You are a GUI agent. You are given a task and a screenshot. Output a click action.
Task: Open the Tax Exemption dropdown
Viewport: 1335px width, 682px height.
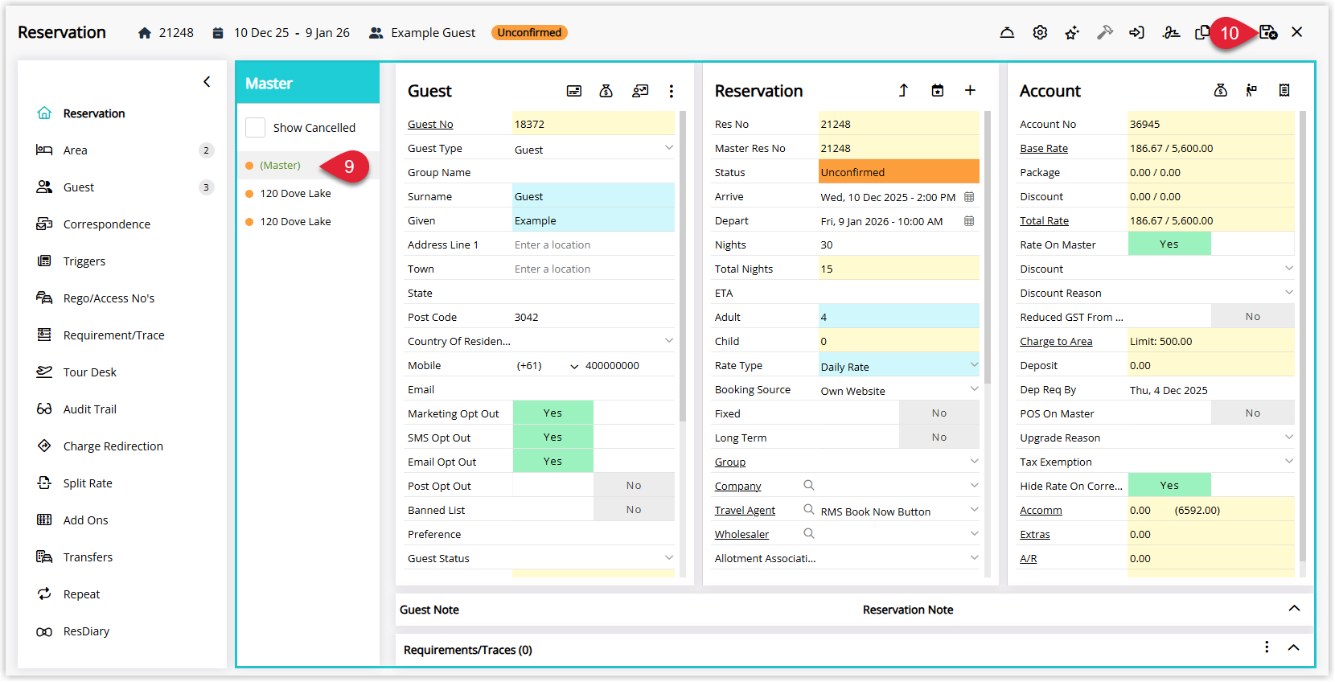coord(1289,462)
